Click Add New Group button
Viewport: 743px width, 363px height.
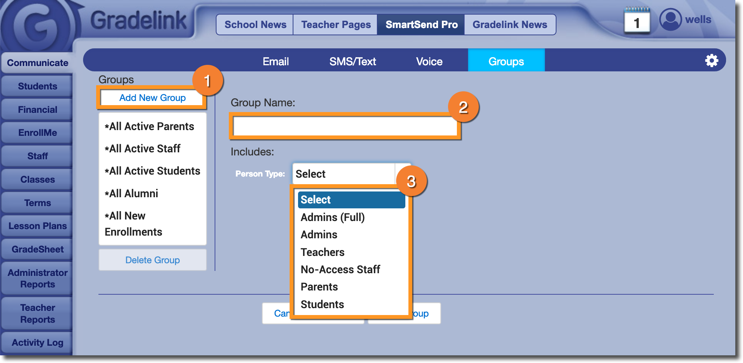tap(152, 98)
